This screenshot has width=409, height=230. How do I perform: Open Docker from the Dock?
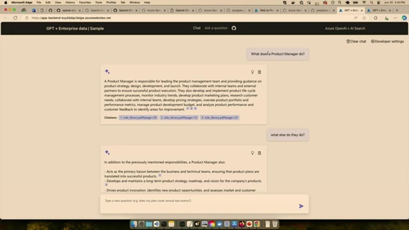(x=219, y=224)
